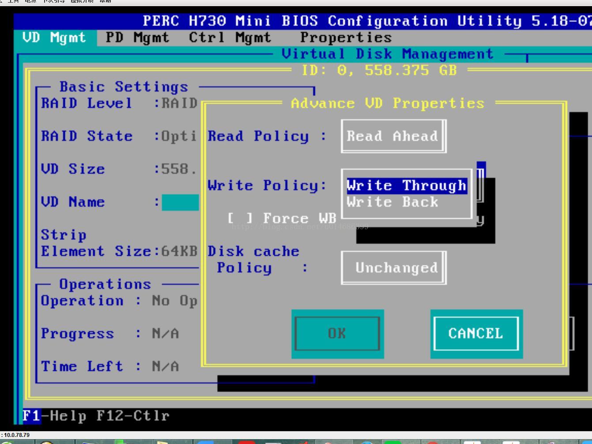Click the Basic Settings group heading
Image resolution: width=592 pixels, height=444 pixels.
coord(124,87)
